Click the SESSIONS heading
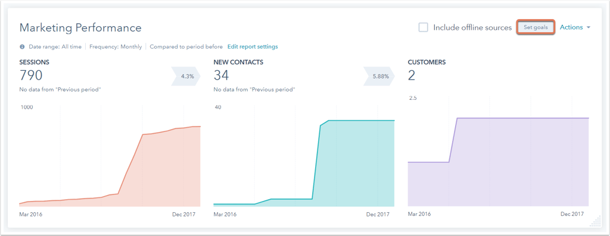The width and height of the screenshot is (610, 236). point(34,62)
